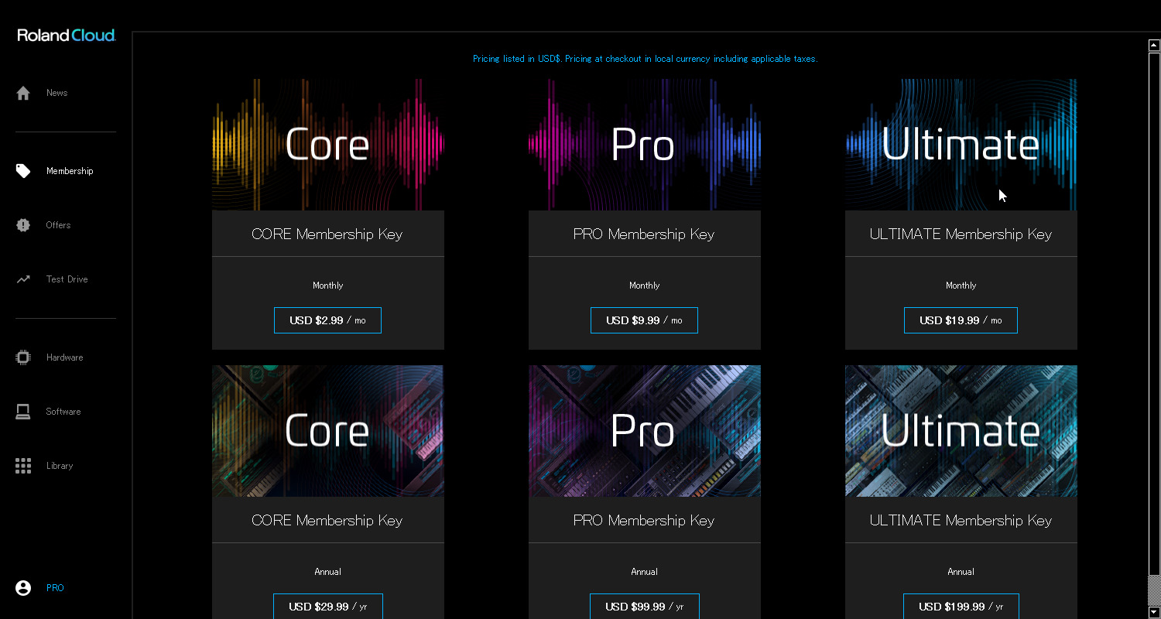Click the Core monthly waveform banner
Image resolution: width=1161 pixels, height=619 pixels.
click(x=328, y=145)
